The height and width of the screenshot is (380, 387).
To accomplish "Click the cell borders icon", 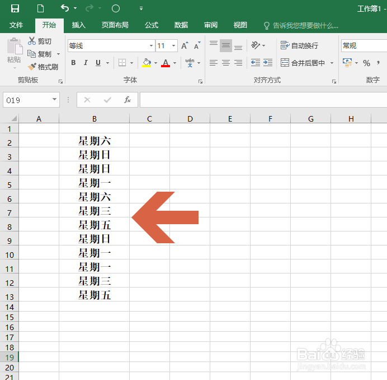I will click(122, 63).
